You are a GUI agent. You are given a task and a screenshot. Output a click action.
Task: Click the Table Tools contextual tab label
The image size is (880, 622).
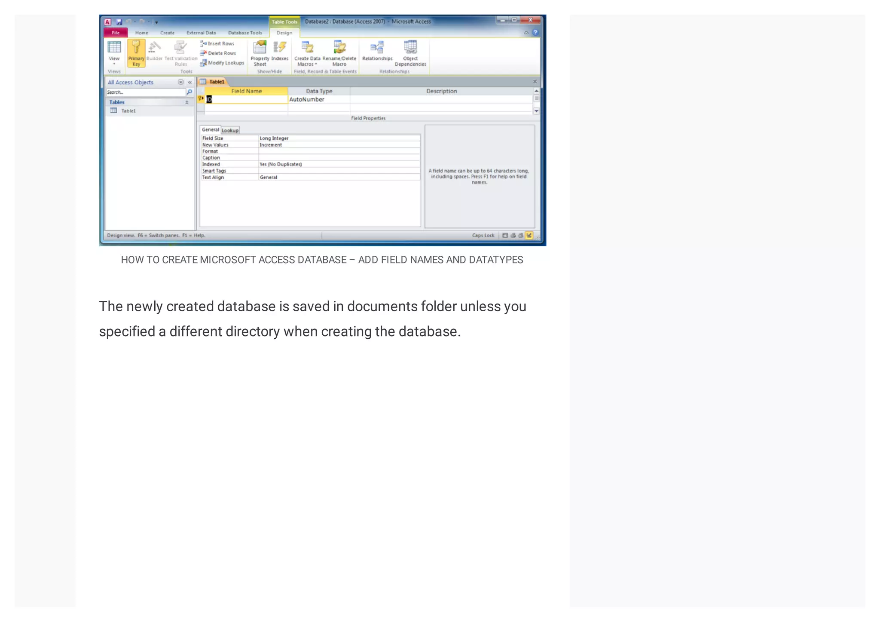click(x=284, y=22)
